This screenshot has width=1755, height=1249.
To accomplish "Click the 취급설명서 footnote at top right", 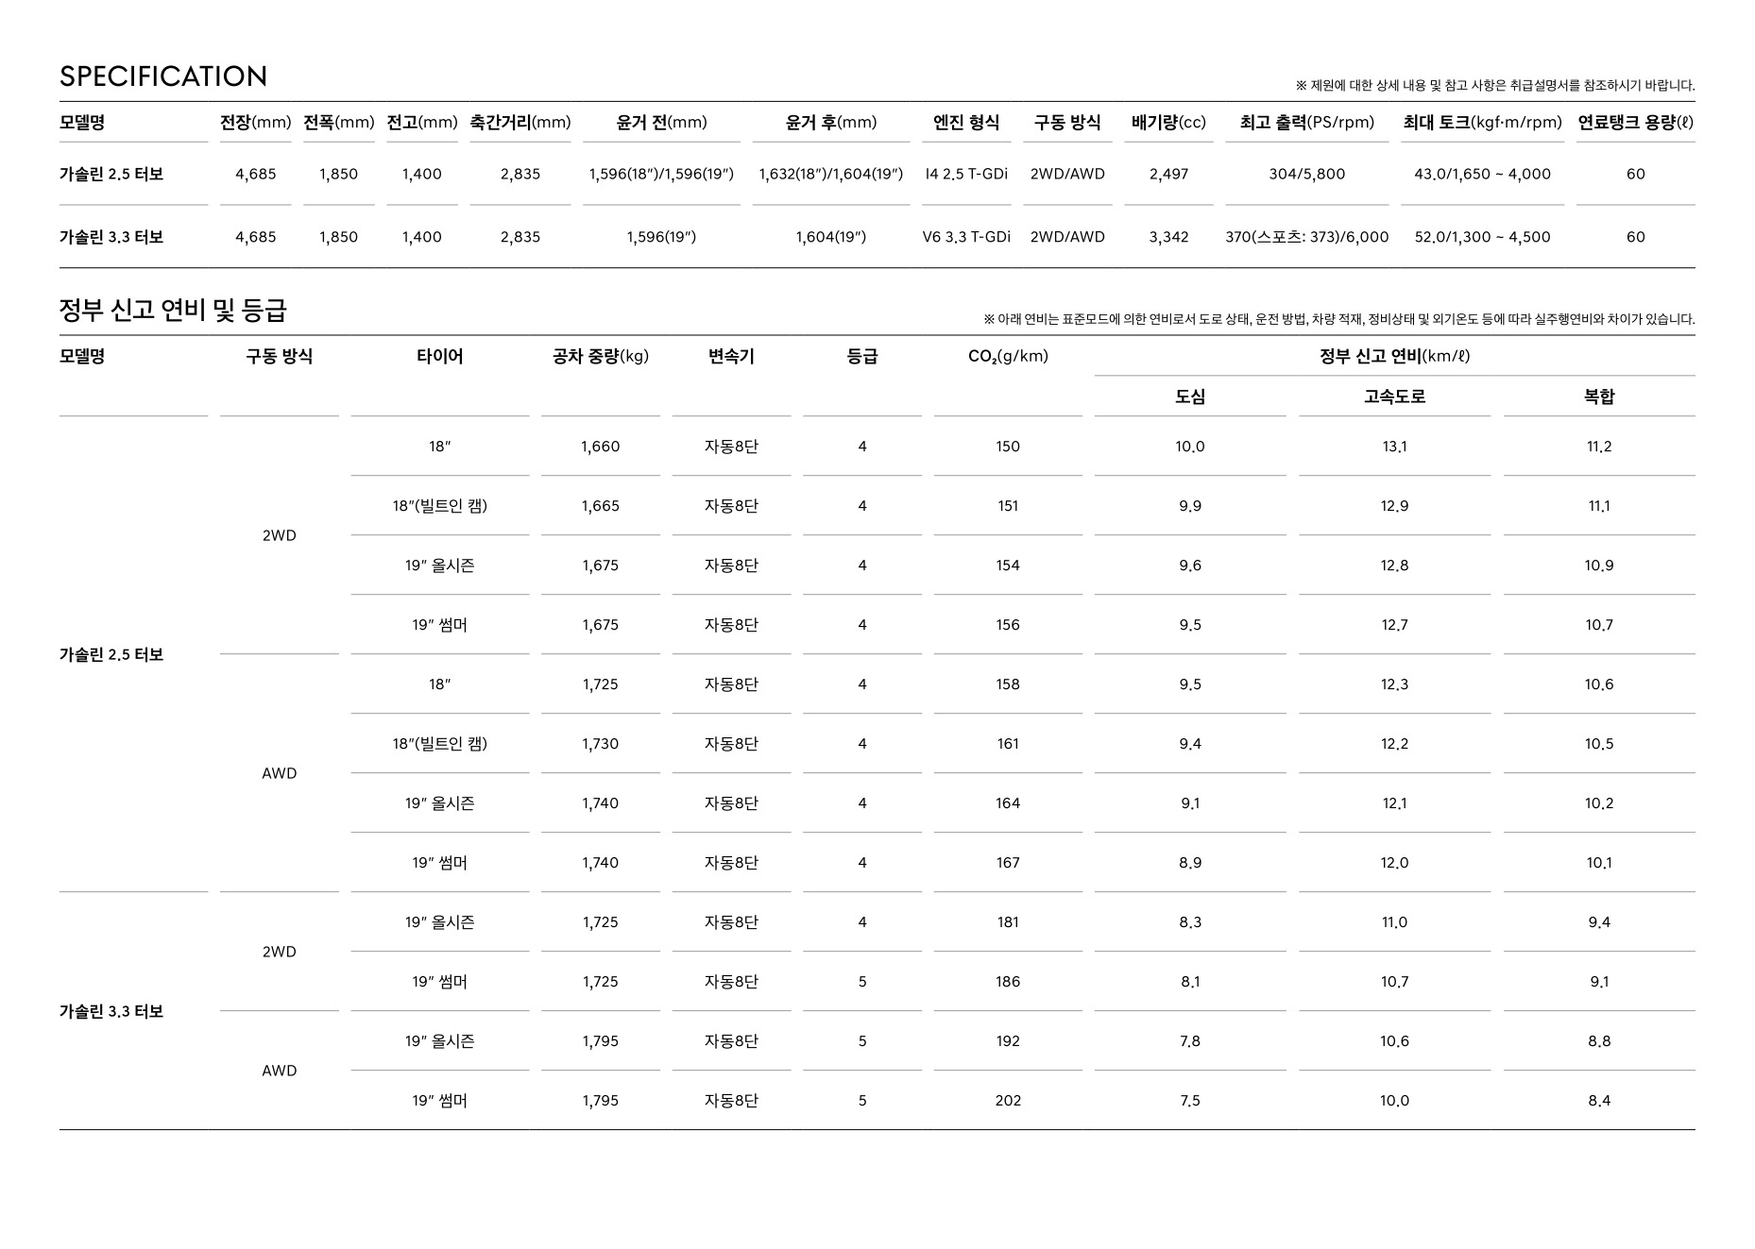I will pos(1495,86).
